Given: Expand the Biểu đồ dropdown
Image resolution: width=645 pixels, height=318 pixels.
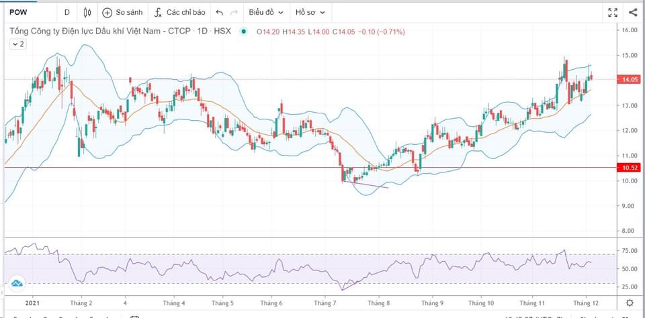Looking at the screenshot, I should (x=266, y=12).
